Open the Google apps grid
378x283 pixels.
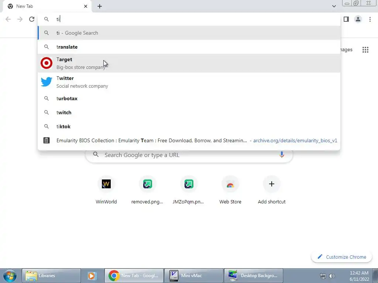pos(365,50)
